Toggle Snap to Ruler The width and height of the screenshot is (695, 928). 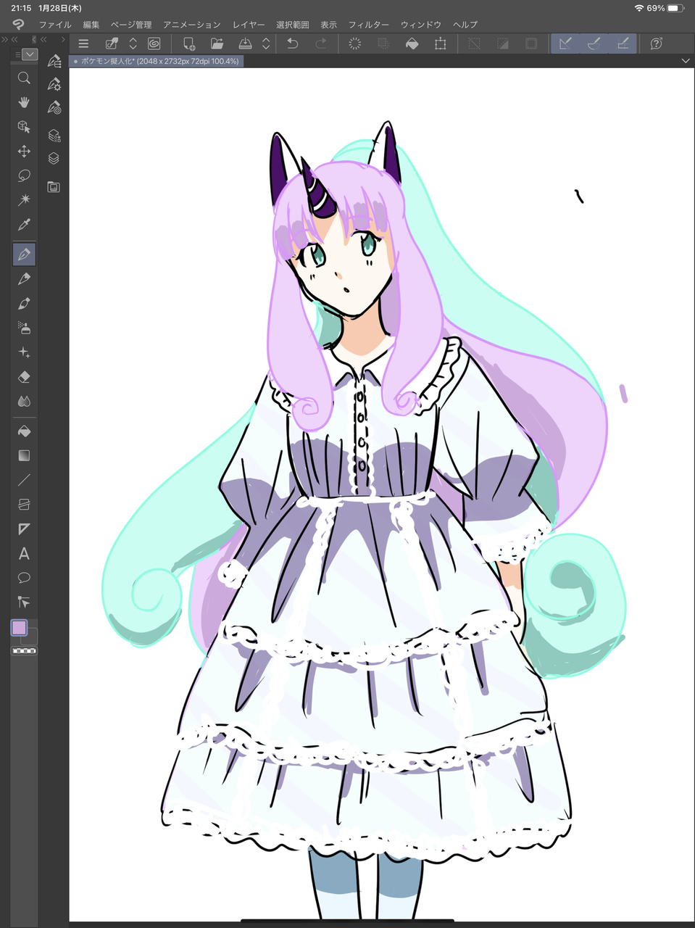[565, 43]
